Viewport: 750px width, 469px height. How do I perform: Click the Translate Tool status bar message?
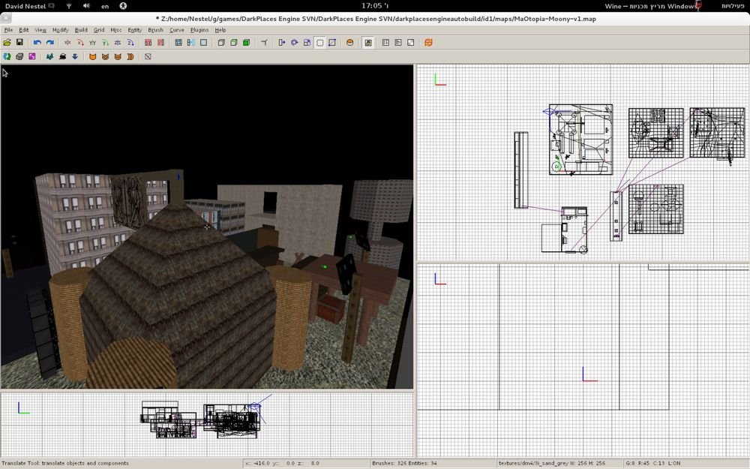[x=65, y=463]
